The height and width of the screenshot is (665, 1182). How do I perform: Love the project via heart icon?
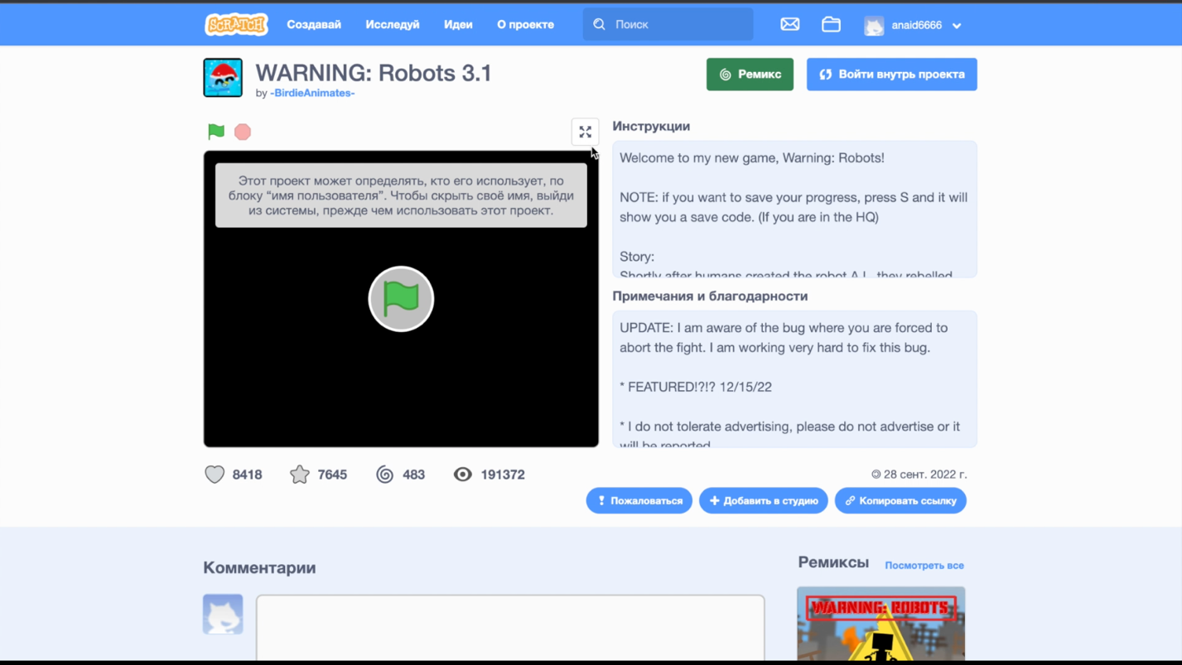coord(215,474)
